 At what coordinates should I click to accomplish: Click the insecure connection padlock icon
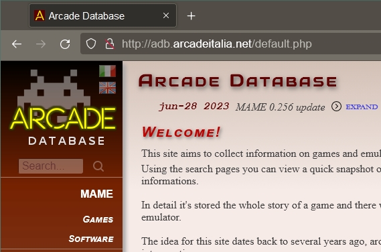110,44
